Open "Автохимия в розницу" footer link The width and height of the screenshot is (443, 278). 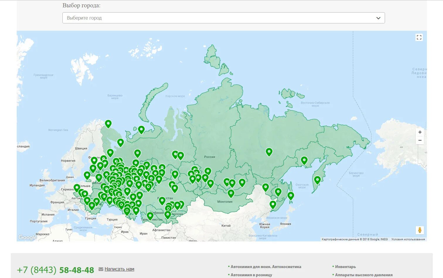(x=251, y=275)
